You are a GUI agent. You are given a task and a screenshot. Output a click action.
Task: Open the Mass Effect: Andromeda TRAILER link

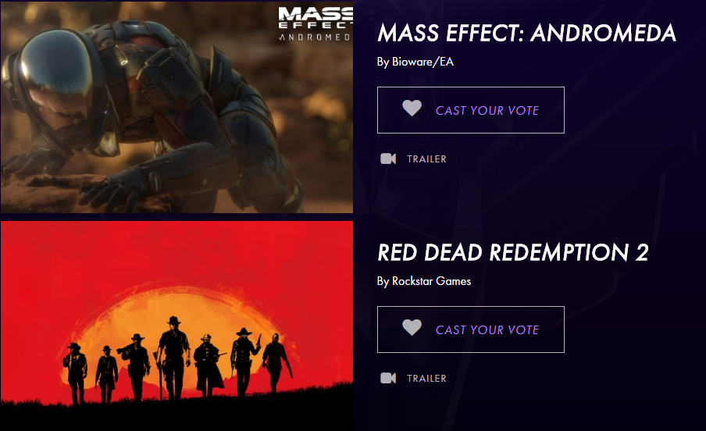coord(426,159)
